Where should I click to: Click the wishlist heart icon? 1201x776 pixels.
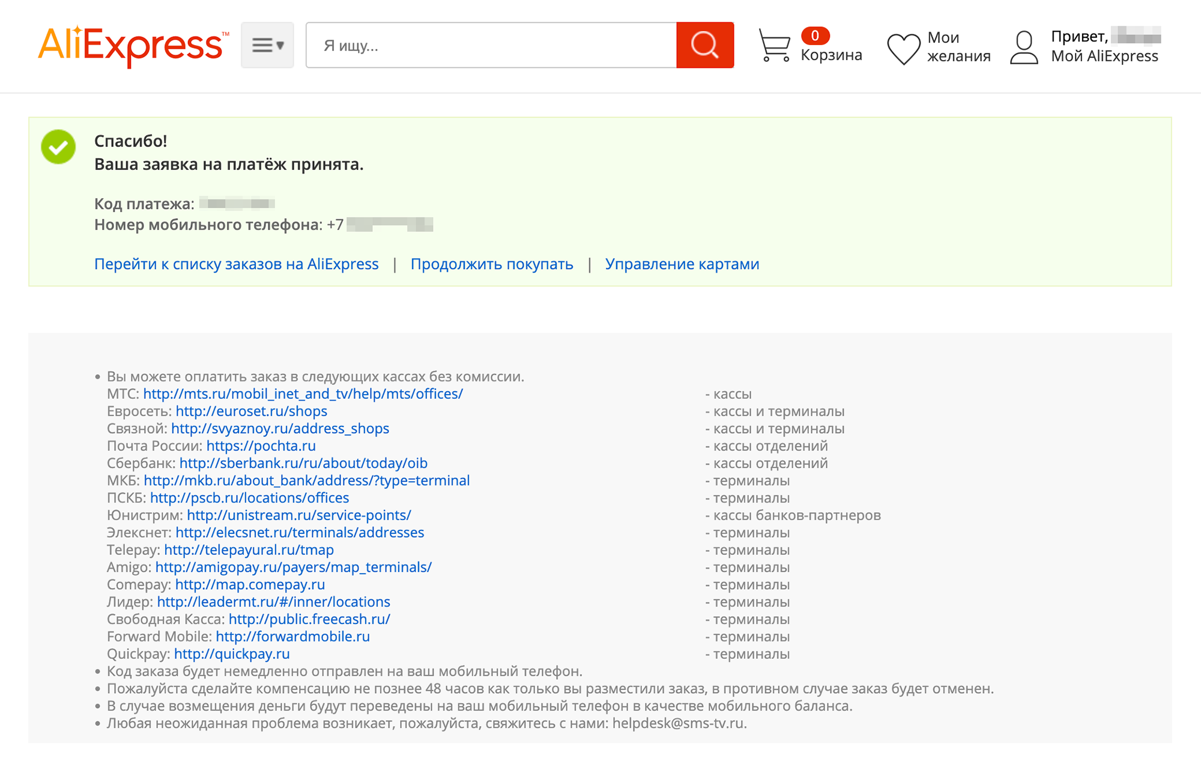tap(904, 48)
